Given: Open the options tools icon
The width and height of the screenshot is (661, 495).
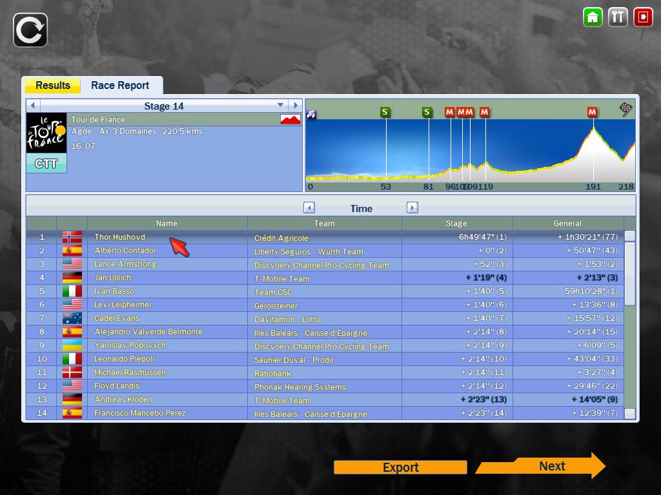Looking at the screenshot, I should click(x=618, y=17).
